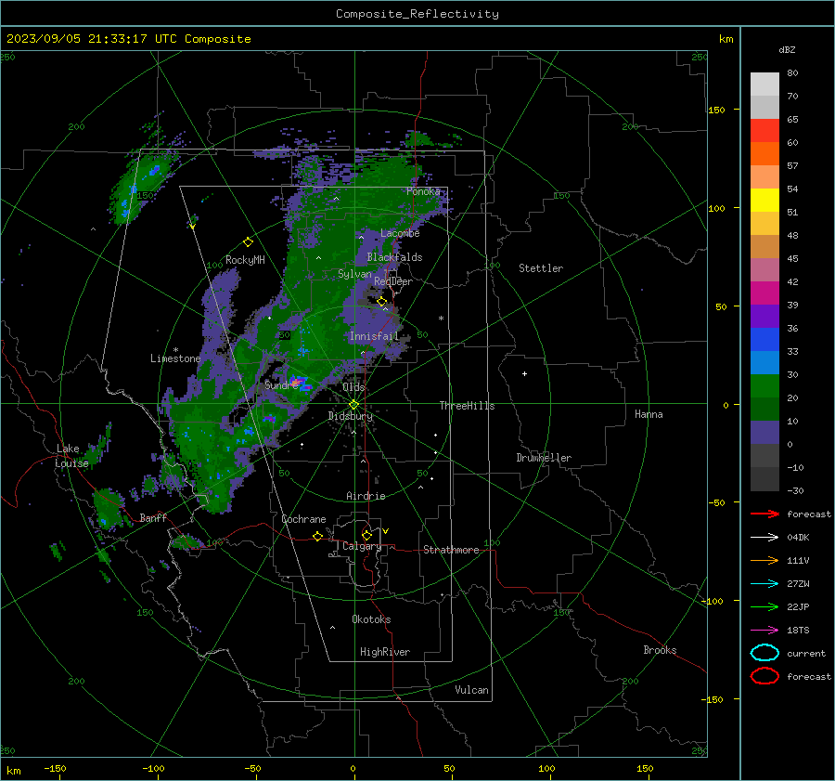Image resolution: width=835 pixels, height=781 pixels.
Task: Select the cyan 27ZW arrow icon
Action: pos(764,584)
